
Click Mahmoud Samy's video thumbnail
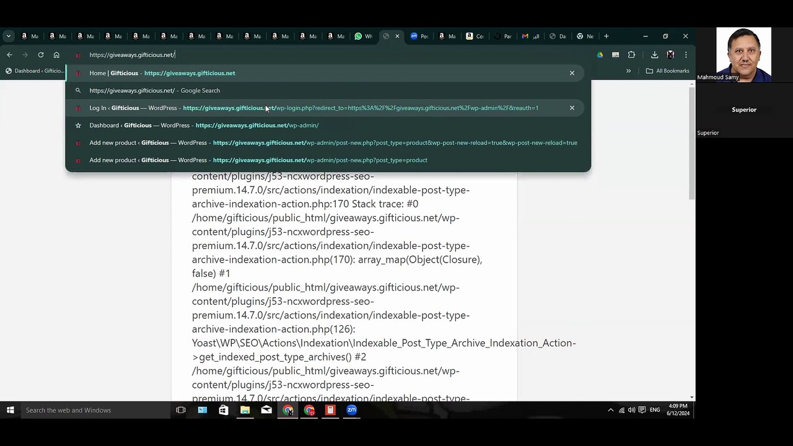[743, 55]
